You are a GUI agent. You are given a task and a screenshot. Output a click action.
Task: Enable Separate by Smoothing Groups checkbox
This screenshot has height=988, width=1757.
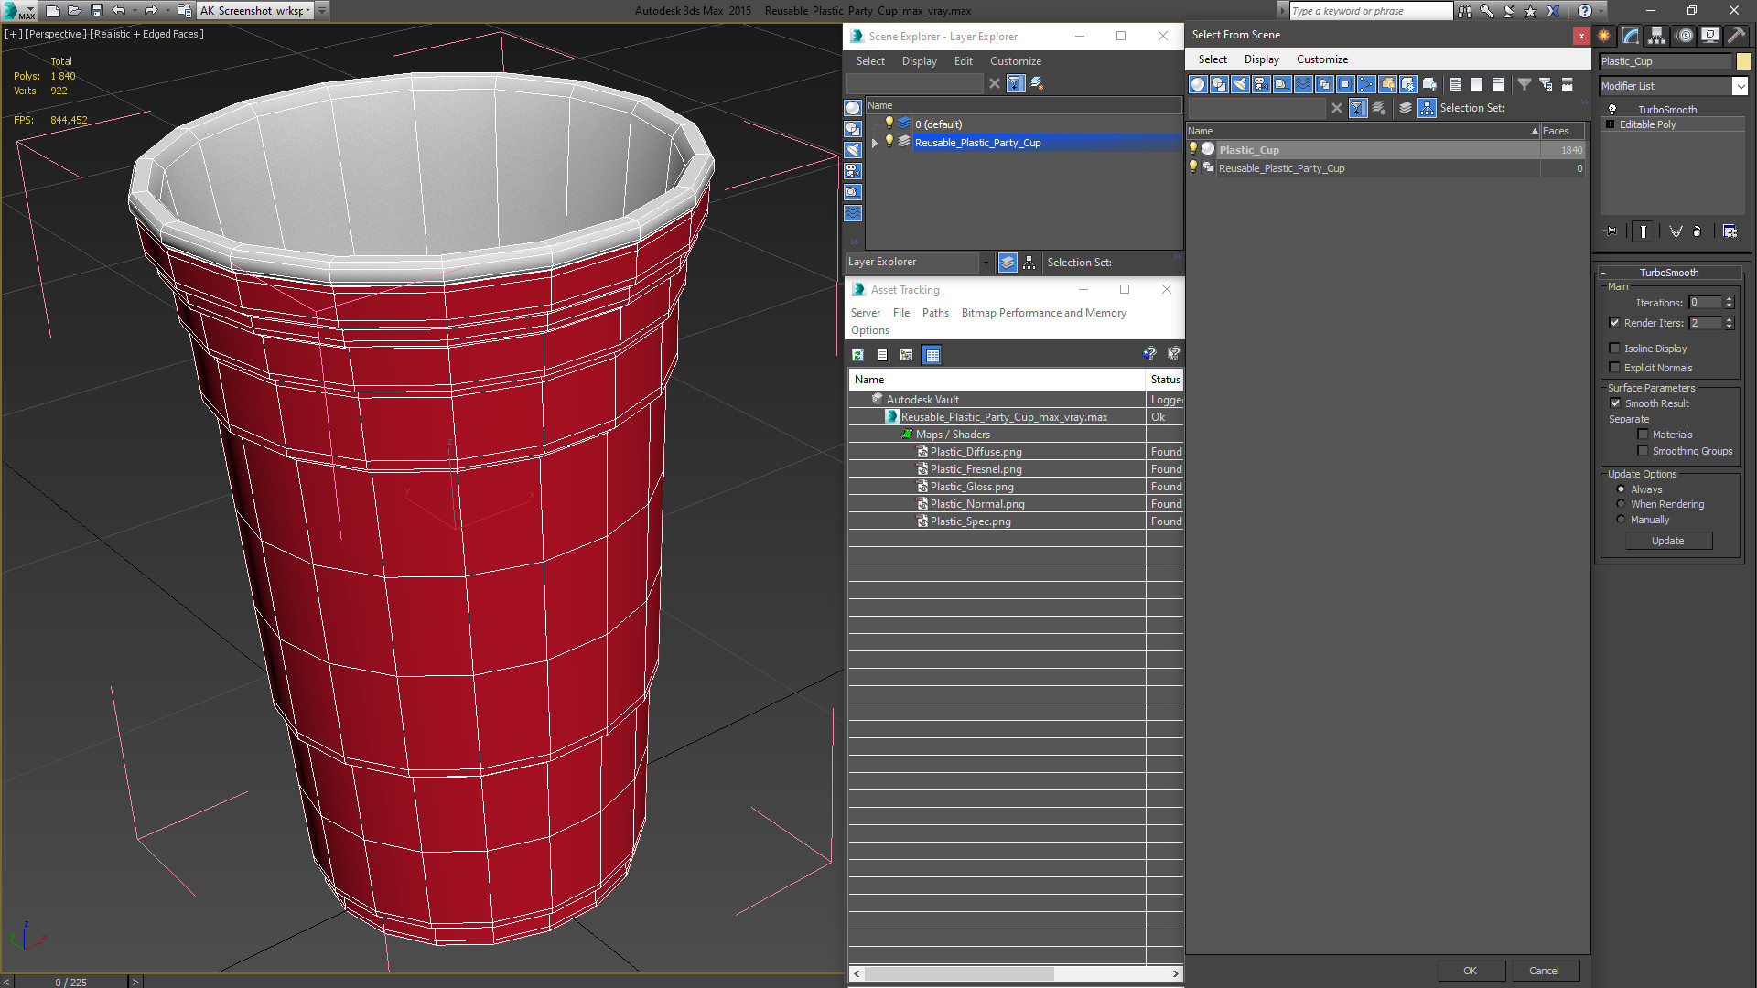1643,451
